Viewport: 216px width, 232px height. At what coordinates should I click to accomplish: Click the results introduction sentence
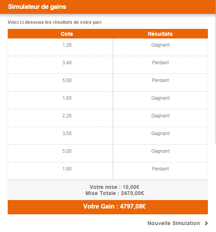pos(54,22)
